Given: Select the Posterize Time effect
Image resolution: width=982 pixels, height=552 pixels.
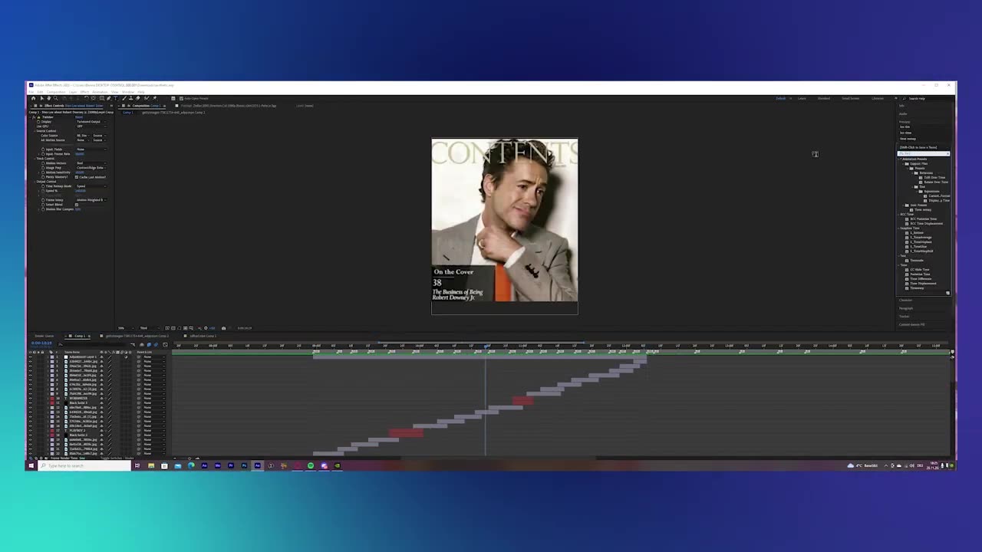Looking at the screenshot, I should point(921,274).
